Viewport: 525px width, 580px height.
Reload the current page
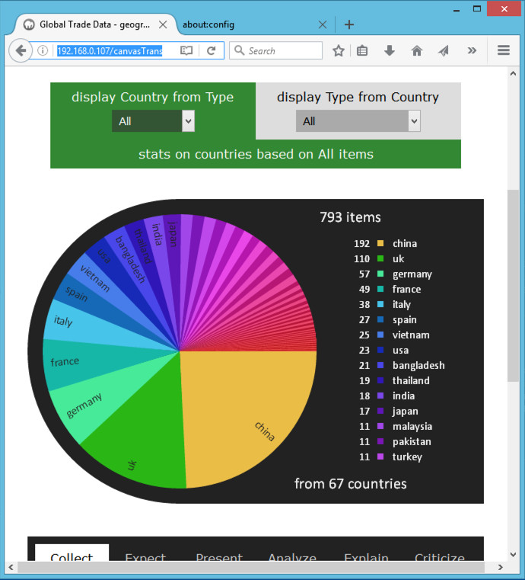[212, 50]
